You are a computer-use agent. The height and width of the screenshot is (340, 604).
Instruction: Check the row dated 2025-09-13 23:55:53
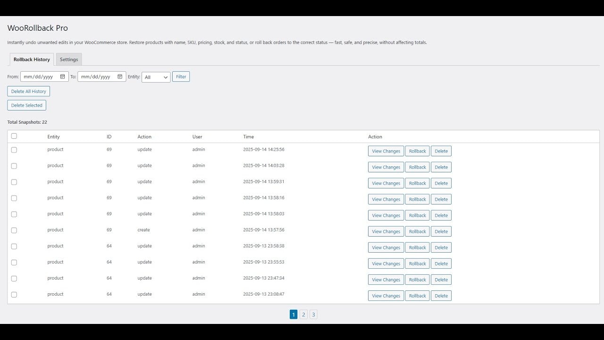(14, 262)
